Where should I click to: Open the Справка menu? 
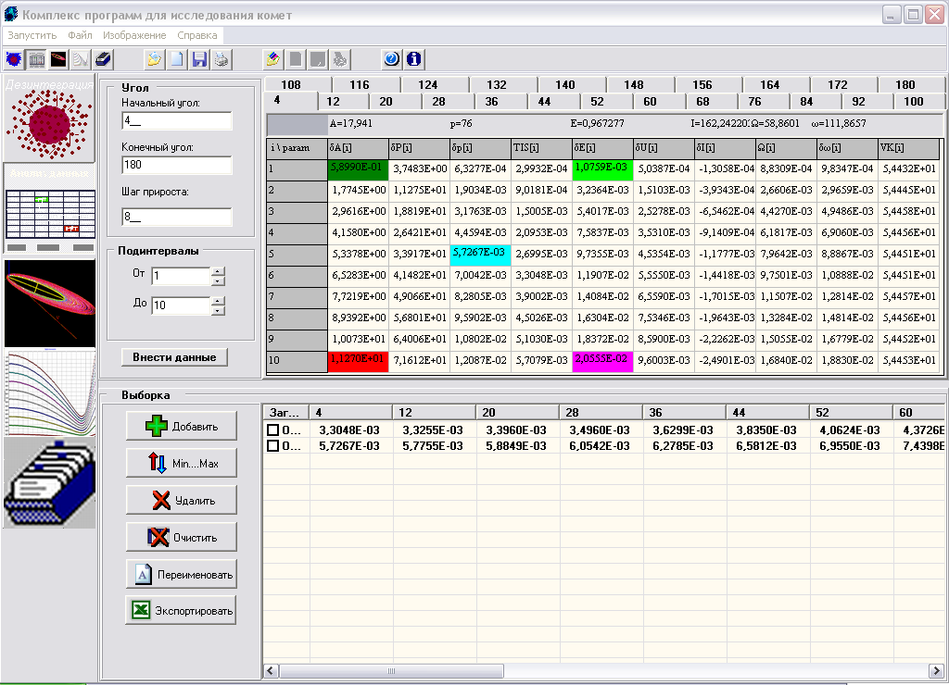point(197,35)
